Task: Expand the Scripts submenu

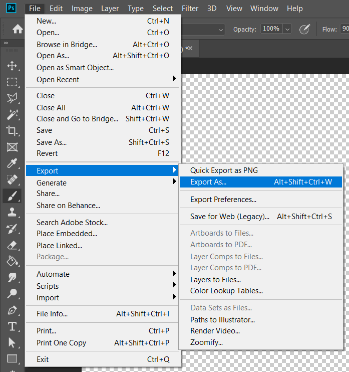Action: 102,286
